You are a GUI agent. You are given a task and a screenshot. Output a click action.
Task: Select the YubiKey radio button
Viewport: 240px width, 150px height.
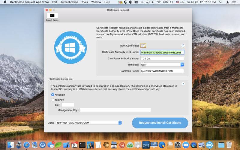click(52, 100)
